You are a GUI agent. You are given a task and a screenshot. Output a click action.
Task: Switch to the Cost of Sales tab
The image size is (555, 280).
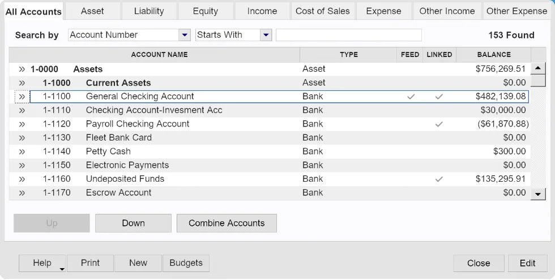click(323, 11)
